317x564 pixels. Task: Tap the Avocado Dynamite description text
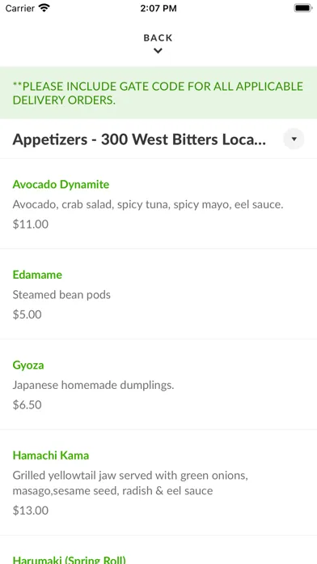[148, 205]
